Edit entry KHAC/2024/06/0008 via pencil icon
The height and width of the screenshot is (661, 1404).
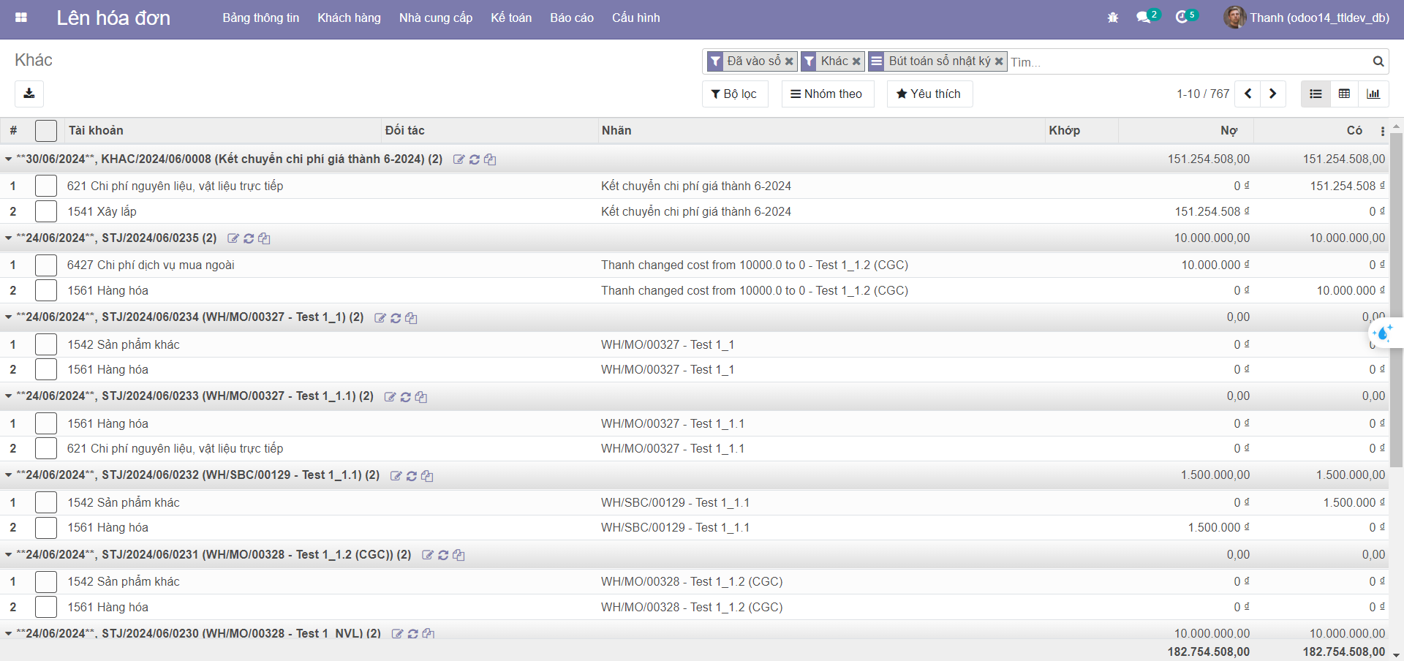click(458, 159)
